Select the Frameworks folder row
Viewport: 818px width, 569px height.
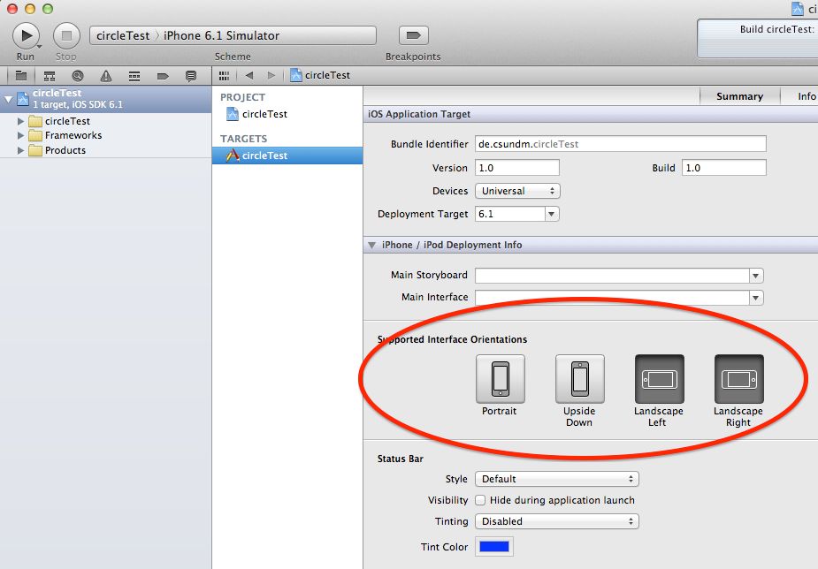point(105,135)
